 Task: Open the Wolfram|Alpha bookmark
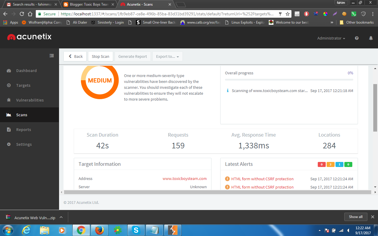(41, 22)
